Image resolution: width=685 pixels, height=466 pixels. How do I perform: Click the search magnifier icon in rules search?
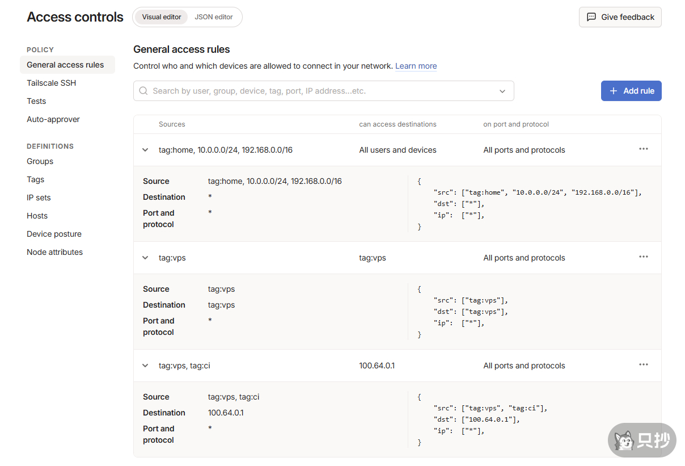tap(143, 91)
